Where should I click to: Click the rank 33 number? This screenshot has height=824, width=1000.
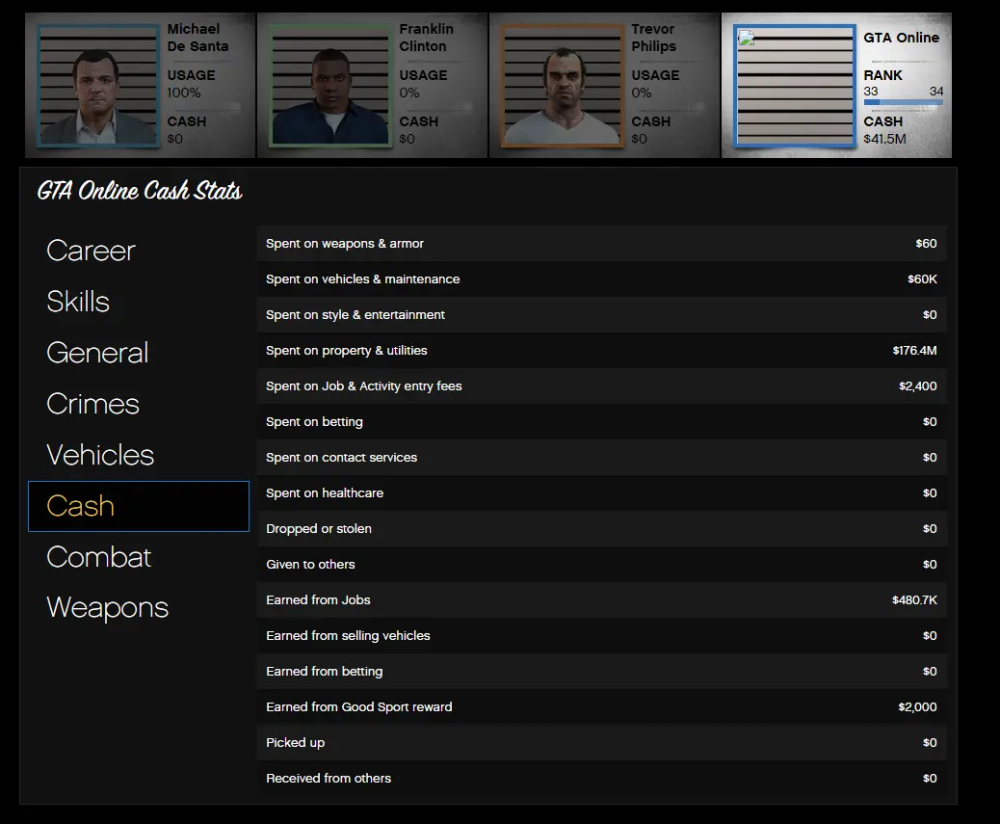tap(871, 92)
